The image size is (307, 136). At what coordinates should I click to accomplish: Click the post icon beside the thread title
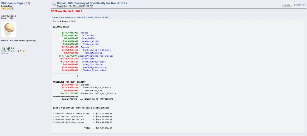coord(54,4)
